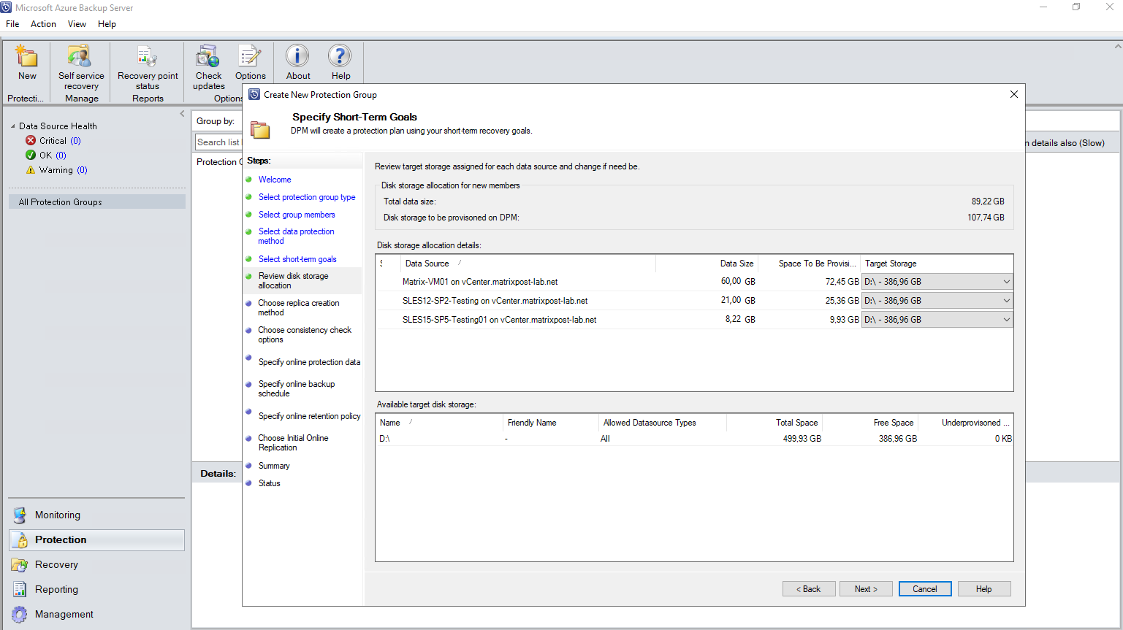Sort by Target Storage column header
Viewport: 1123px width, 630px height.
[x=937, y=264]
